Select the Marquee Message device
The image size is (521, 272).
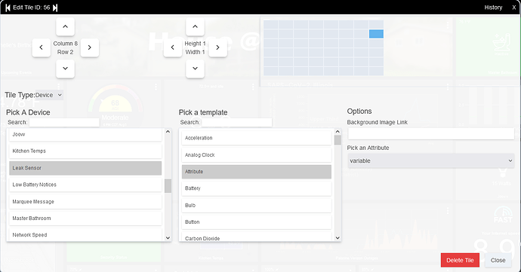[85, 202]
